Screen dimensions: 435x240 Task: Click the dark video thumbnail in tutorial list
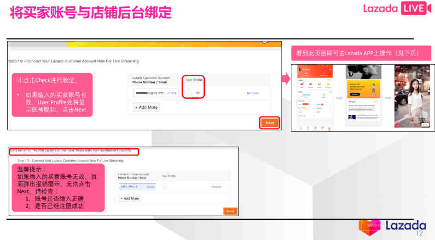(352, 117)
